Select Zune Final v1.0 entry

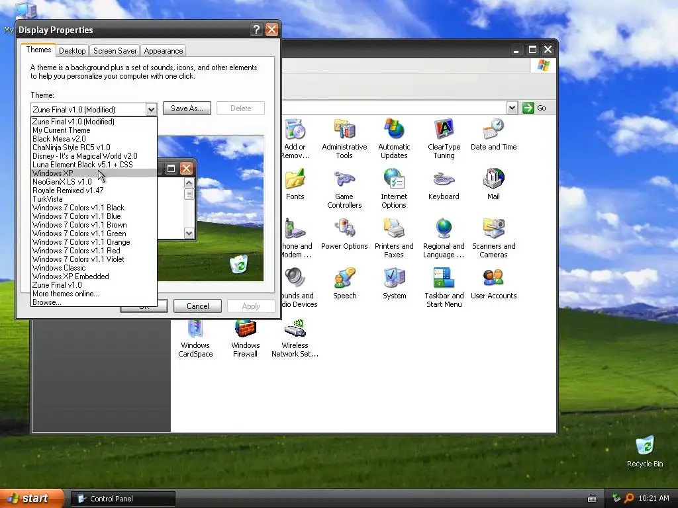tap(94, 285)
